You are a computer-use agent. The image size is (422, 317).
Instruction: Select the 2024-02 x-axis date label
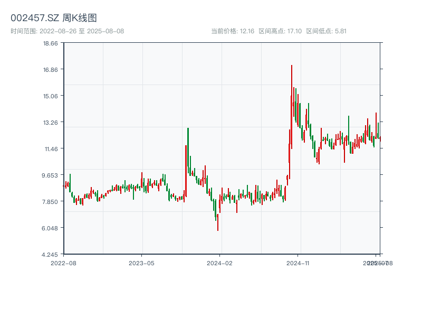click(x=220, y=263)
